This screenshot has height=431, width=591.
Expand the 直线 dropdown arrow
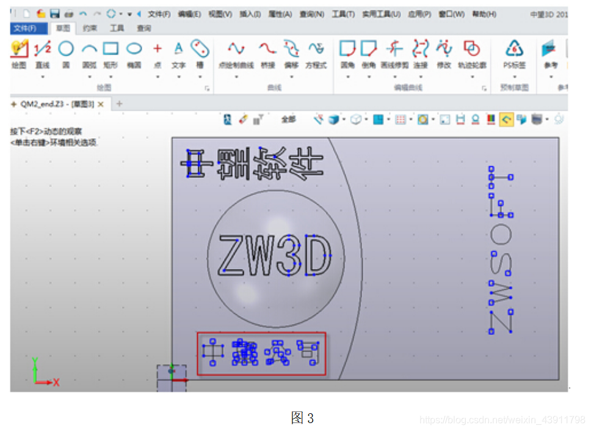click(43, 76)
